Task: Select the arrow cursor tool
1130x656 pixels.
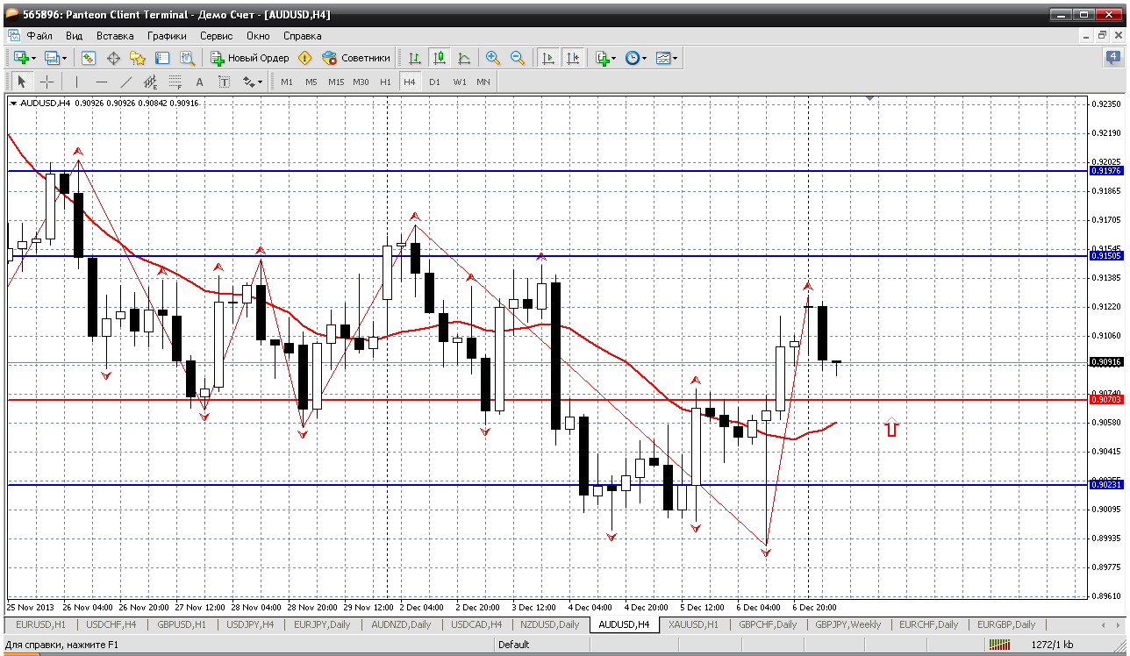Action: (22, 82)
